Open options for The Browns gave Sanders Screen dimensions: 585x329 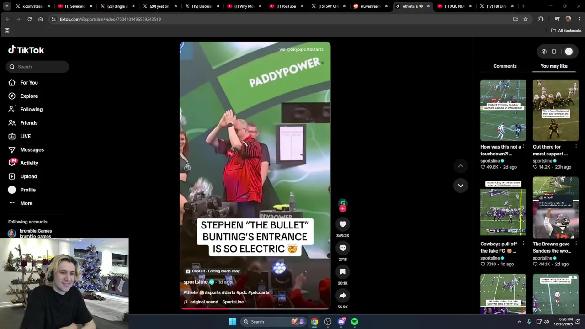pos(576,244)
